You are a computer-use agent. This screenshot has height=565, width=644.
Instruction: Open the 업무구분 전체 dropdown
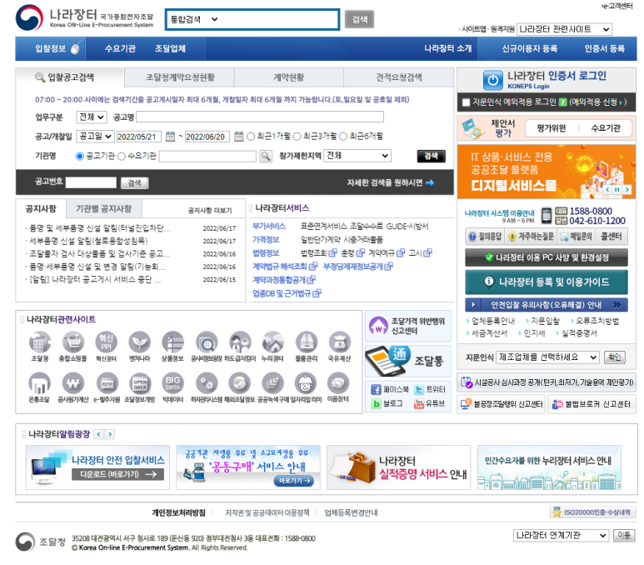tap(91, 117)
